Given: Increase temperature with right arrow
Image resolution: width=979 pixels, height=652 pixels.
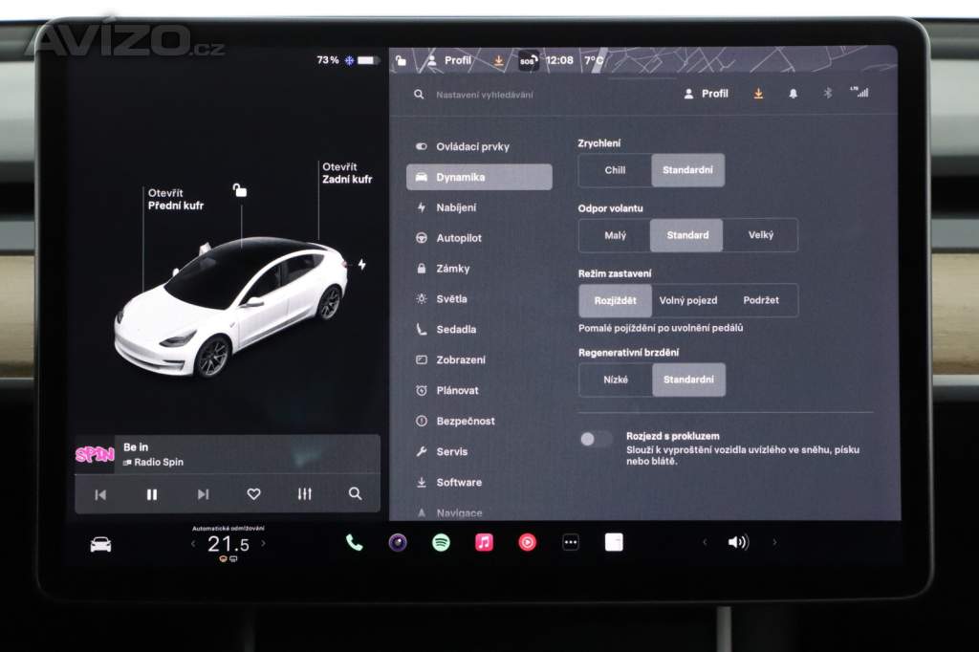Looking at the screenshot, I should (x=264, y=544).
